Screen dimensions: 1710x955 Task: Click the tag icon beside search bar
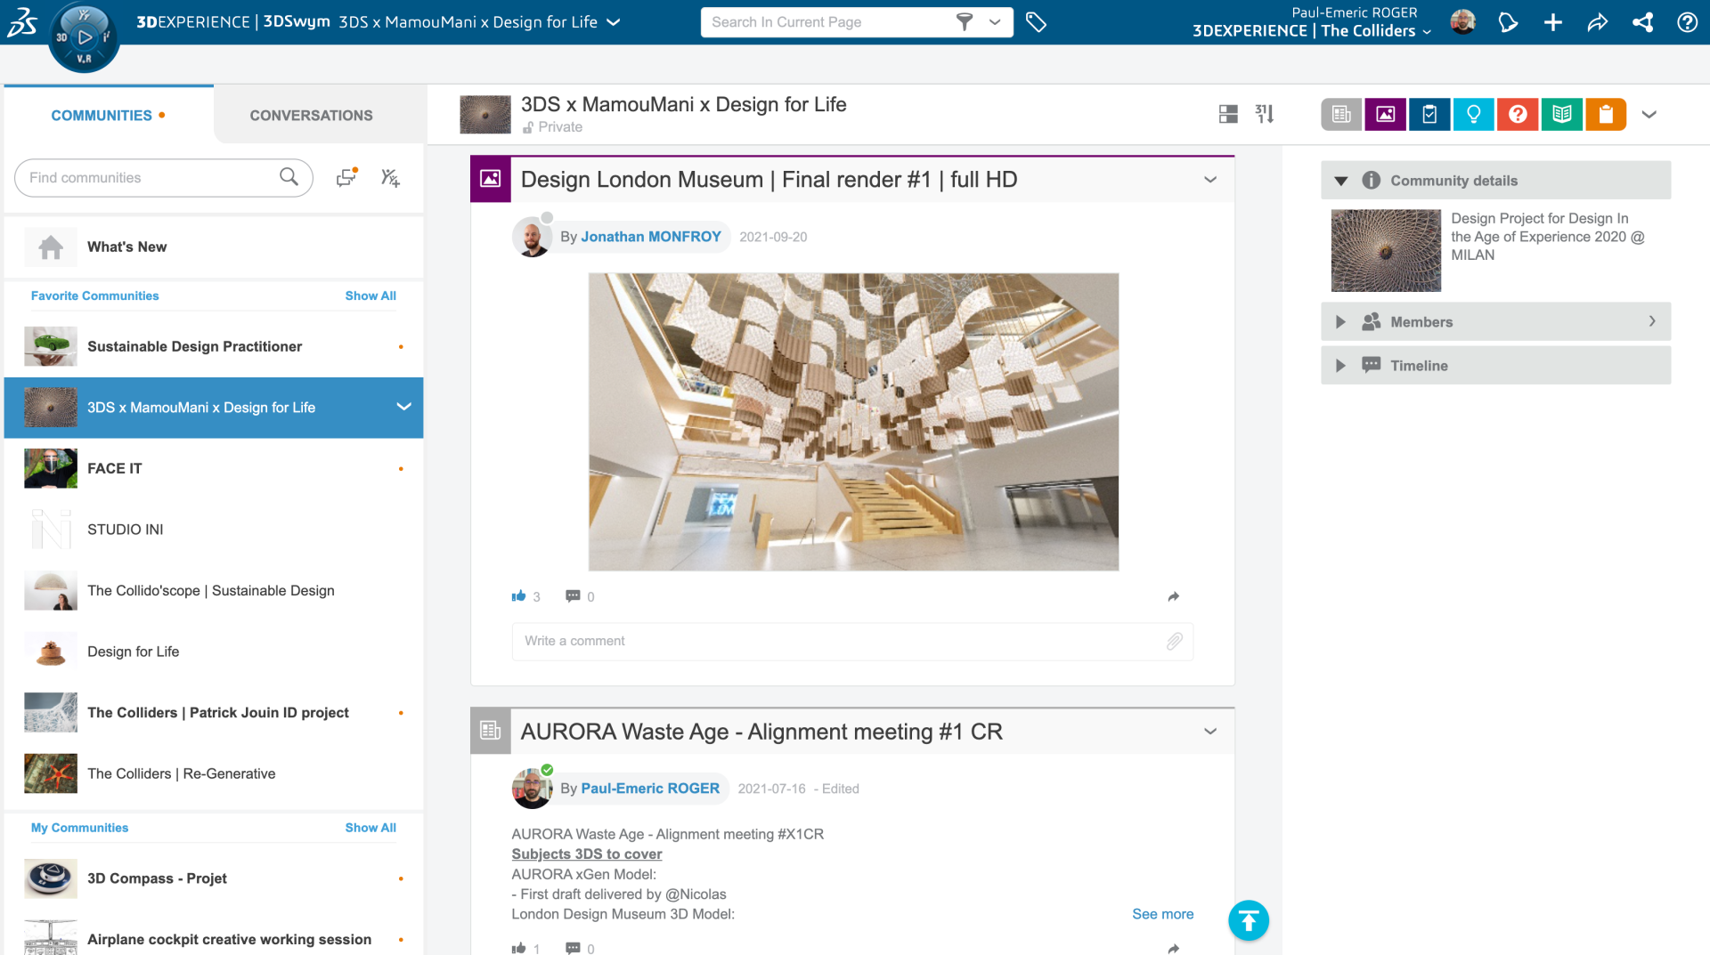point(1036,22)
